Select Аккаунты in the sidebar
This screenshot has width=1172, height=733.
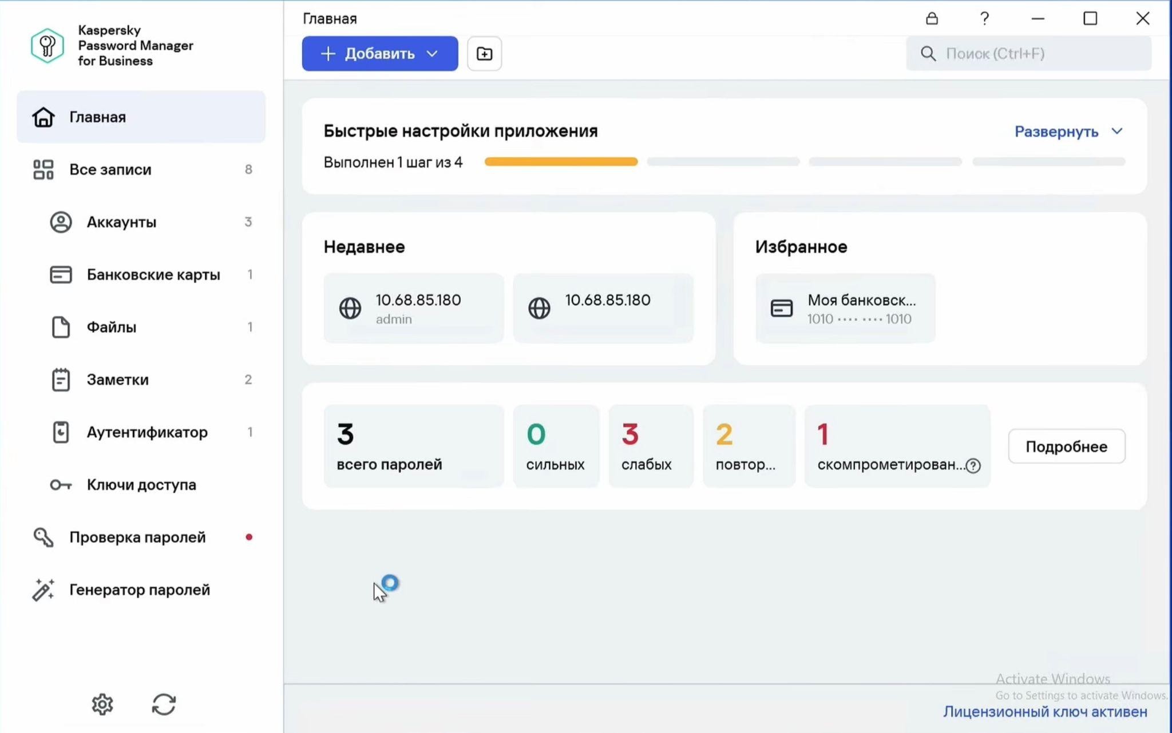[x=141, y=222]
